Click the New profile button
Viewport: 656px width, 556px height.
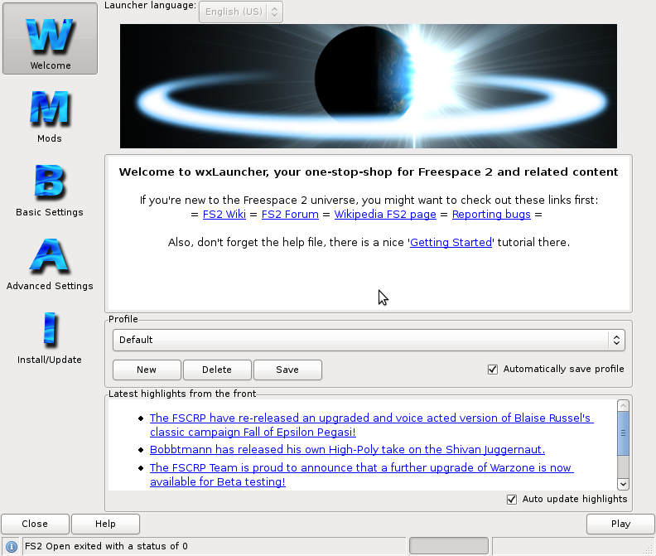pos(147,370)
